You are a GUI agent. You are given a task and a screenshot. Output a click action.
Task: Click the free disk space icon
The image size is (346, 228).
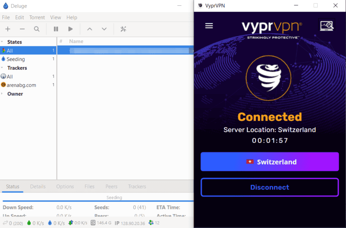coord(93,223)
